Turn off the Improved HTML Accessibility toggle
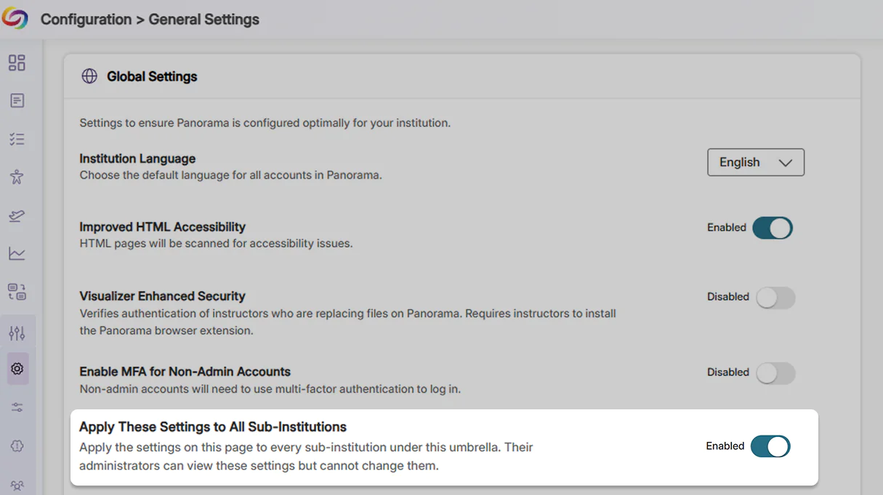 [772, 228]
